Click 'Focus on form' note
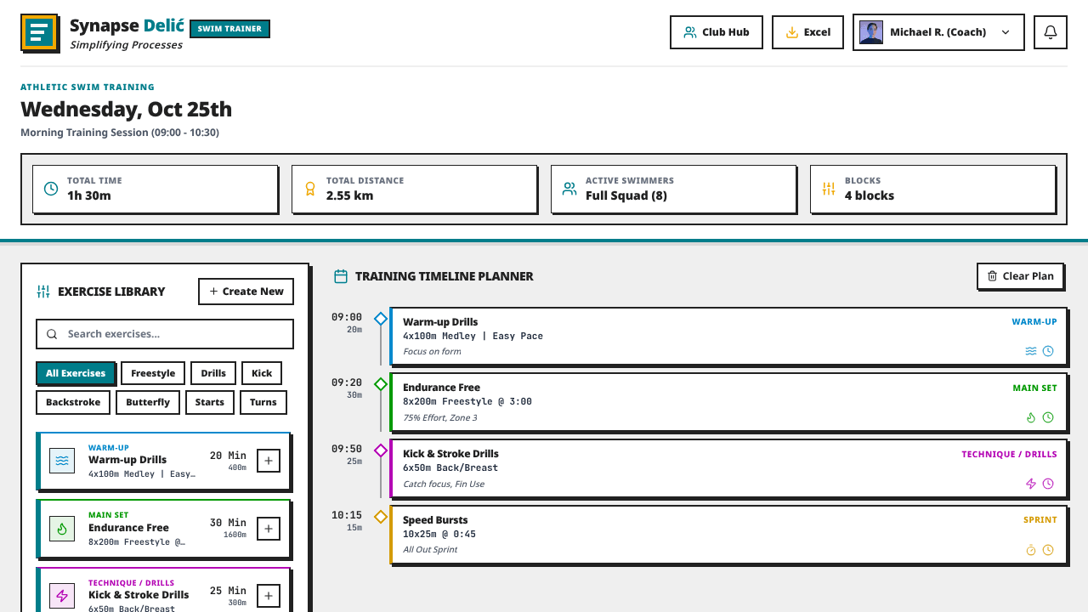 pos(432,352)
